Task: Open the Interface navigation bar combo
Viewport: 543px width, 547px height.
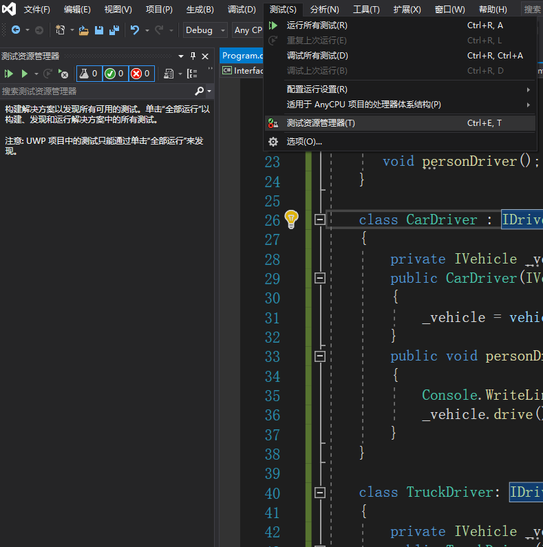Action: point(242,71)
